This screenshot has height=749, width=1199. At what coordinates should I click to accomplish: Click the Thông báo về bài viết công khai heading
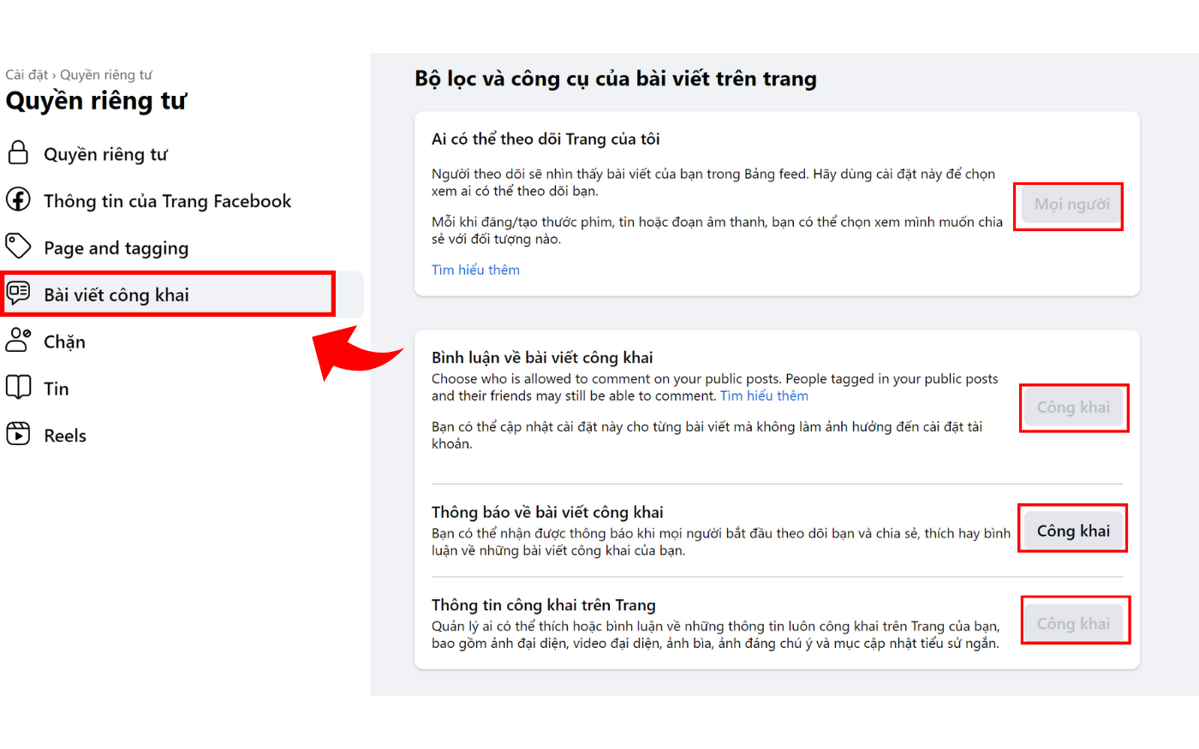click(x=547, y=512)
